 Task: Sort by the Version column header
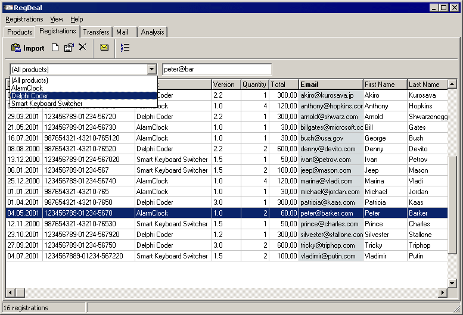(226, 85)
